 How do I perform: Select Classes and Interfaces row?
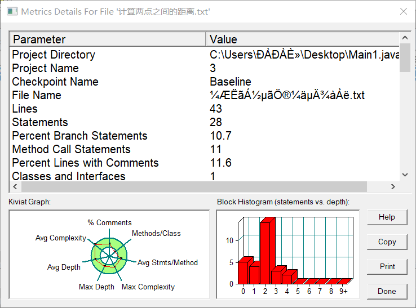pos(204,176)
